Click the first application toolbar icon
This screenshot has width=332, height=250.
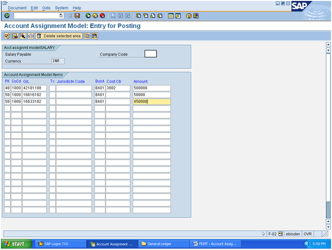(x=7, y=36)
